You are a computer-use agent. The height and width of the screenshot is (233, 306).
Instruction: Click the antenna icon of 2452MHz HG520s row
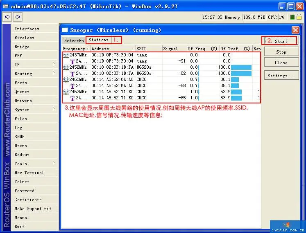(x=66, y=67)
